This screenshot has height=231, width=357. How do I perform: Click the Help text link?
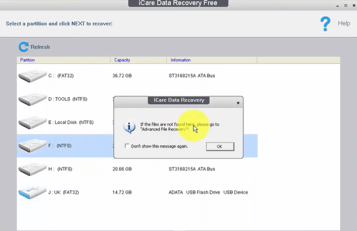[344, 23]
